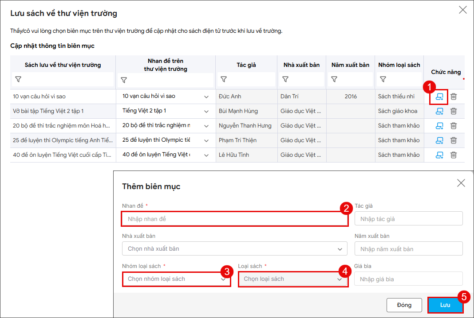
Task: Select the author cell Phạm Trí Thiện
Action: 246,140
